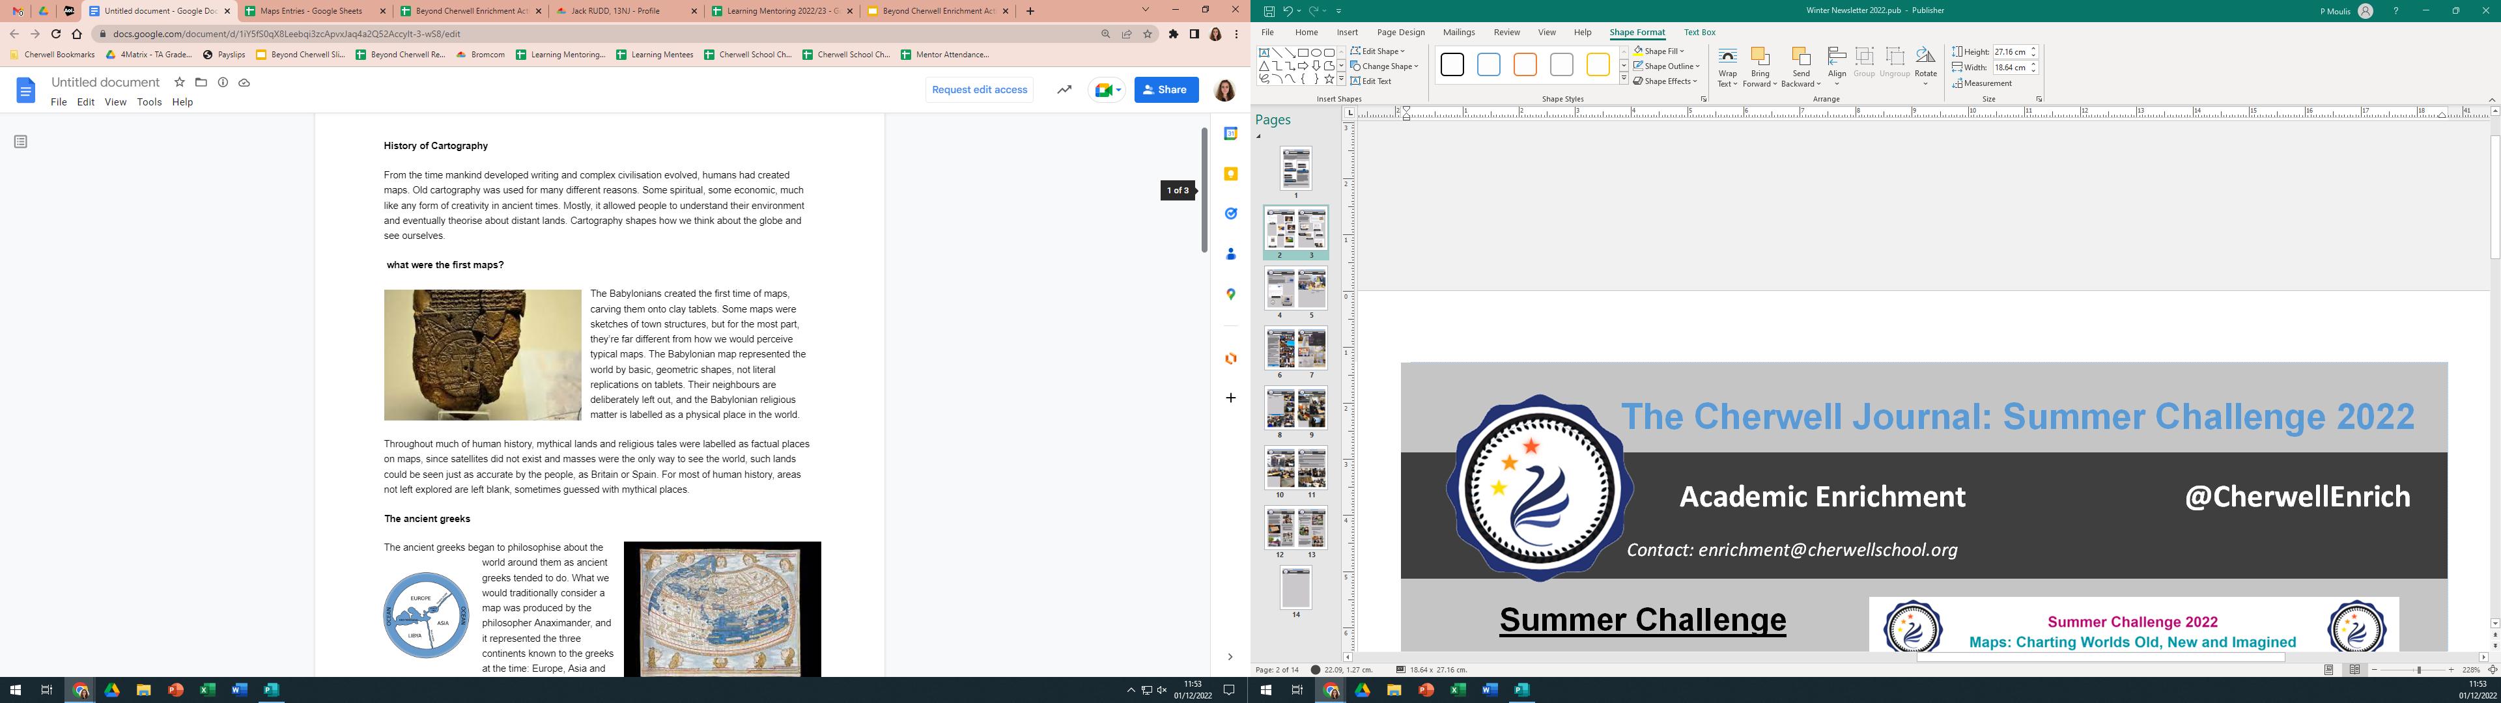Open Google Maps side panel icon

click(x=1230, y=294)
